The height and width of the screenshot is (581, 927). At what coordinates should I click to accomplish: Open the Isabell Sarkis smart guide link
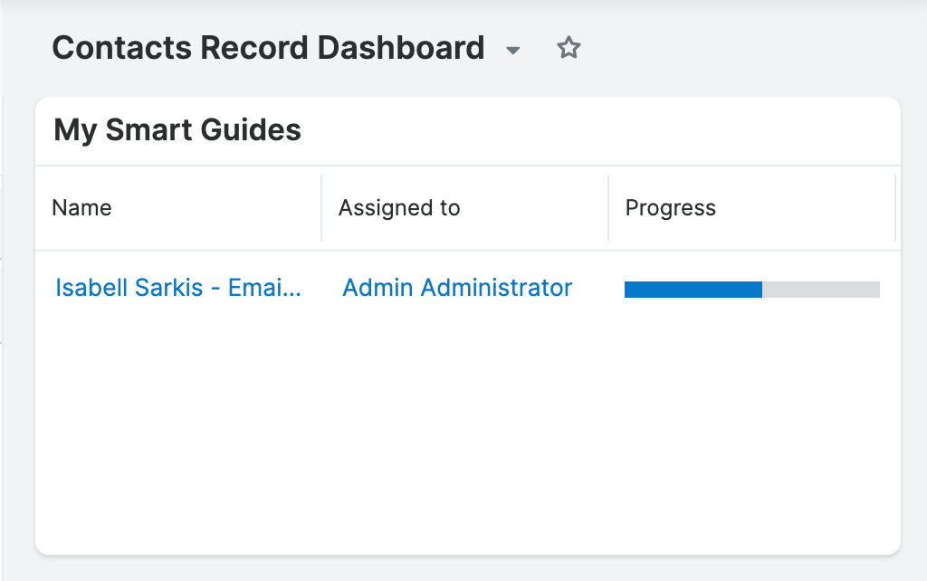coord(177,288)
